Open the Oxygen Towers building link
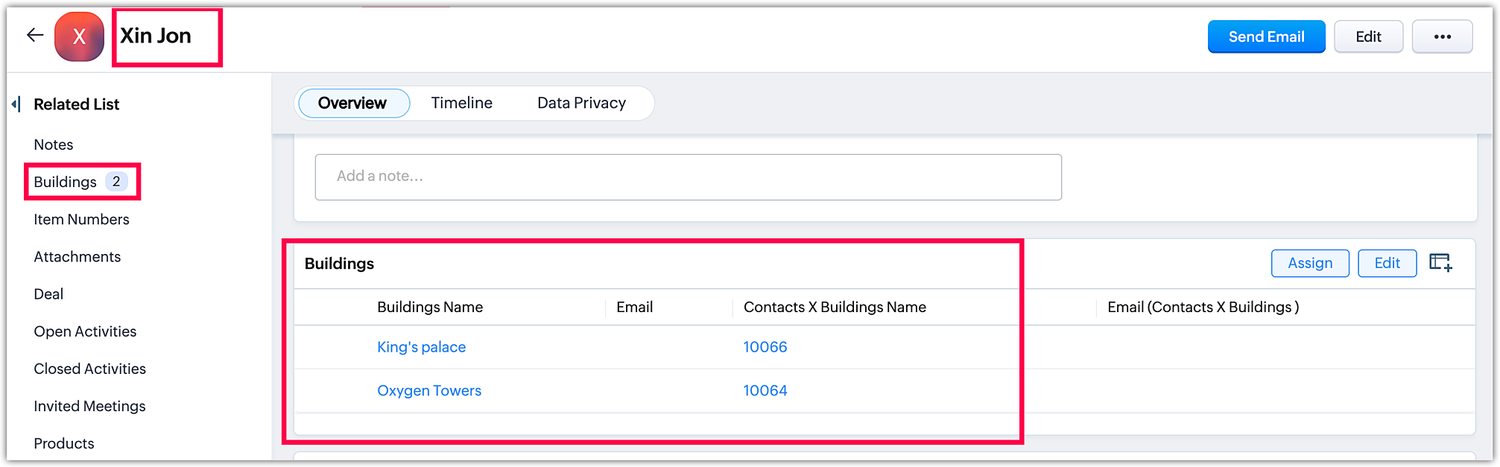 429,391
